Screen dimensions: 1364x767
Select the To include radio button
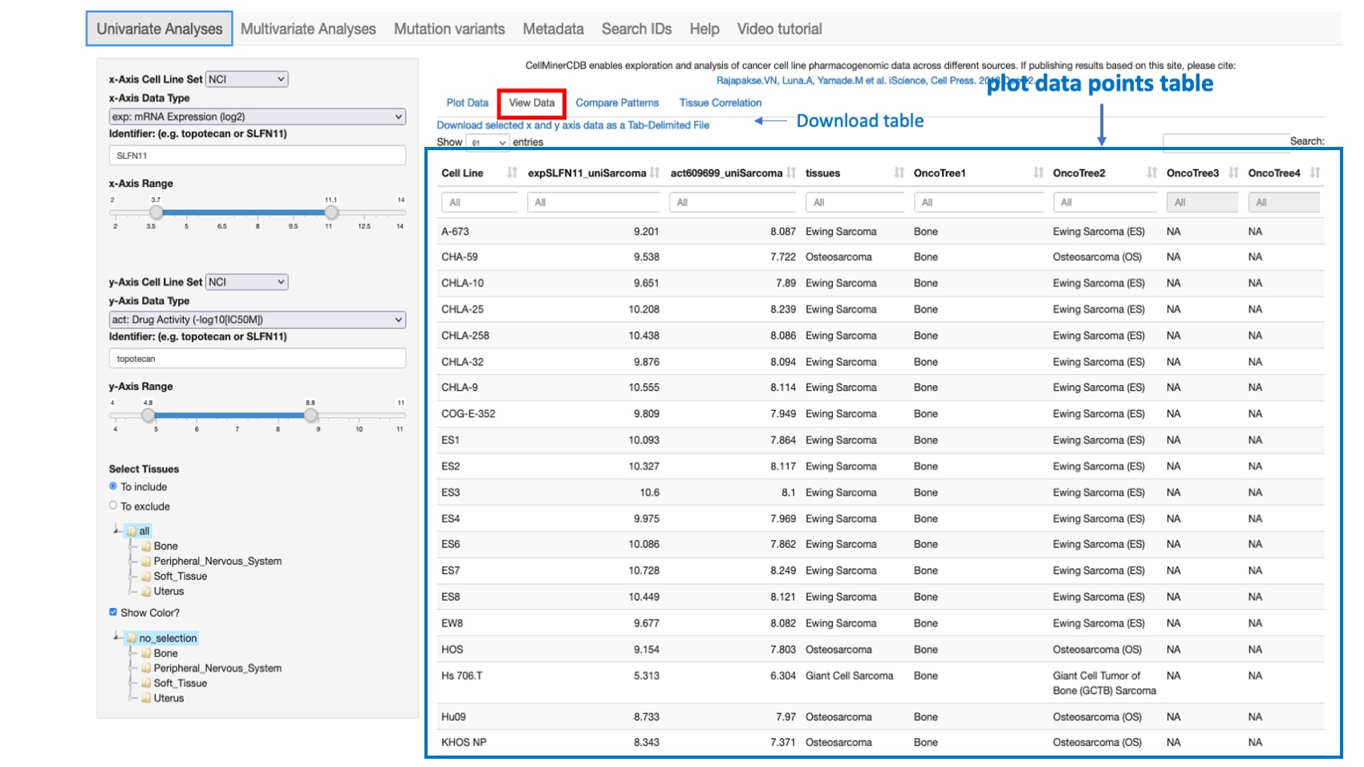click(x=112, y=486)
